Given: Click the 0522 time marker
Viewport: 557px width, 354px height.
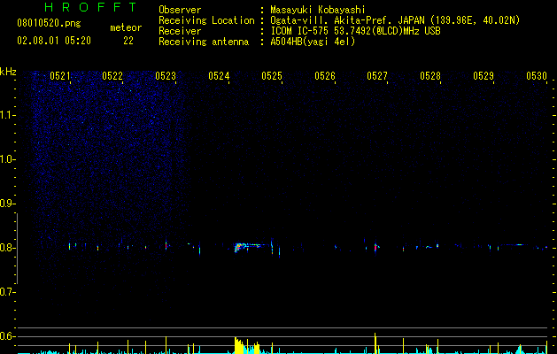Looking at the screenshot, I should click(x=112, y=76).
